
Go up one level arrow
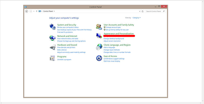pyautogui.click(x=36, y=11)
